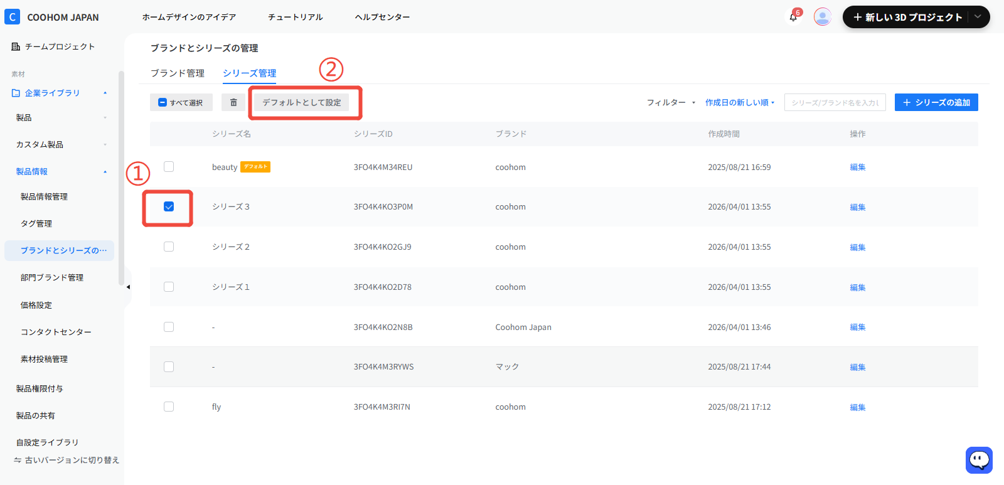Check the 3FO4K4M3RYWS row checkbox
The width and height of the screenshot is (1004, 485).
coord(169,366)
